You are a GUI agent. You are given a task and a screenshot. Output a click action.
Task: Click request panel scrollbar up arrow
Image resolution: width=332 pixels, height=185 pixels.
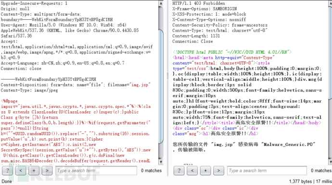coord(161,3)
